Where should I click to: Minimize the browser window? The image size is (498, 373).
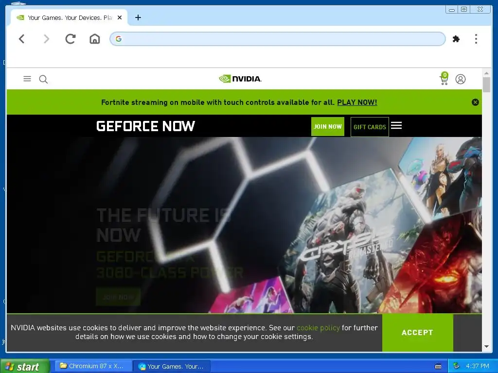(x=452, y=10)
